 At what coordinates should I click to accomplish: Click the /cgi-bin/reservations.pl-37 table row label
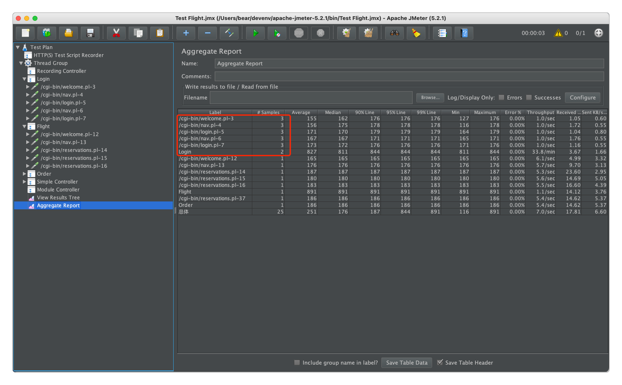pyautogui.click(x=212, y=199)
